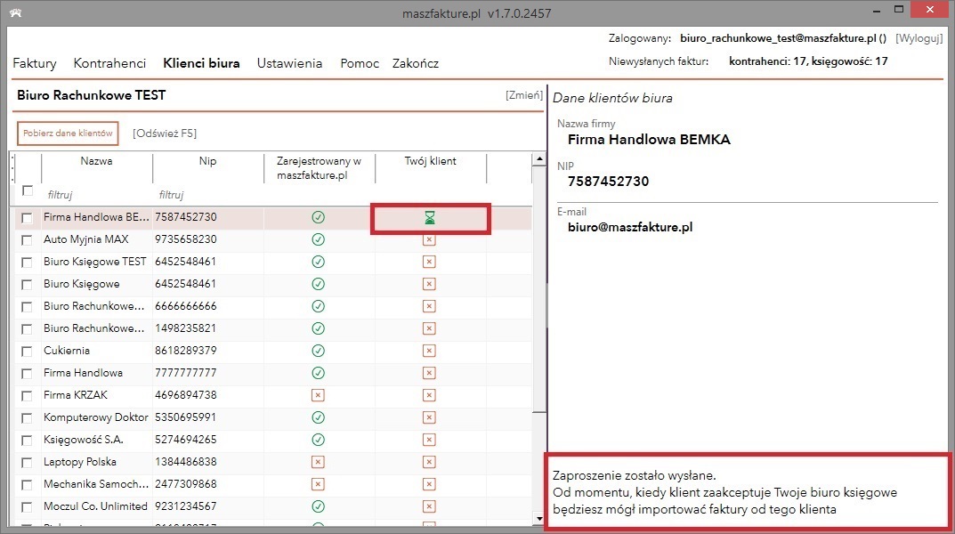Click registered checkmark for Komputerowy Doktor
The image size is (955, 534).
point(318,417)
